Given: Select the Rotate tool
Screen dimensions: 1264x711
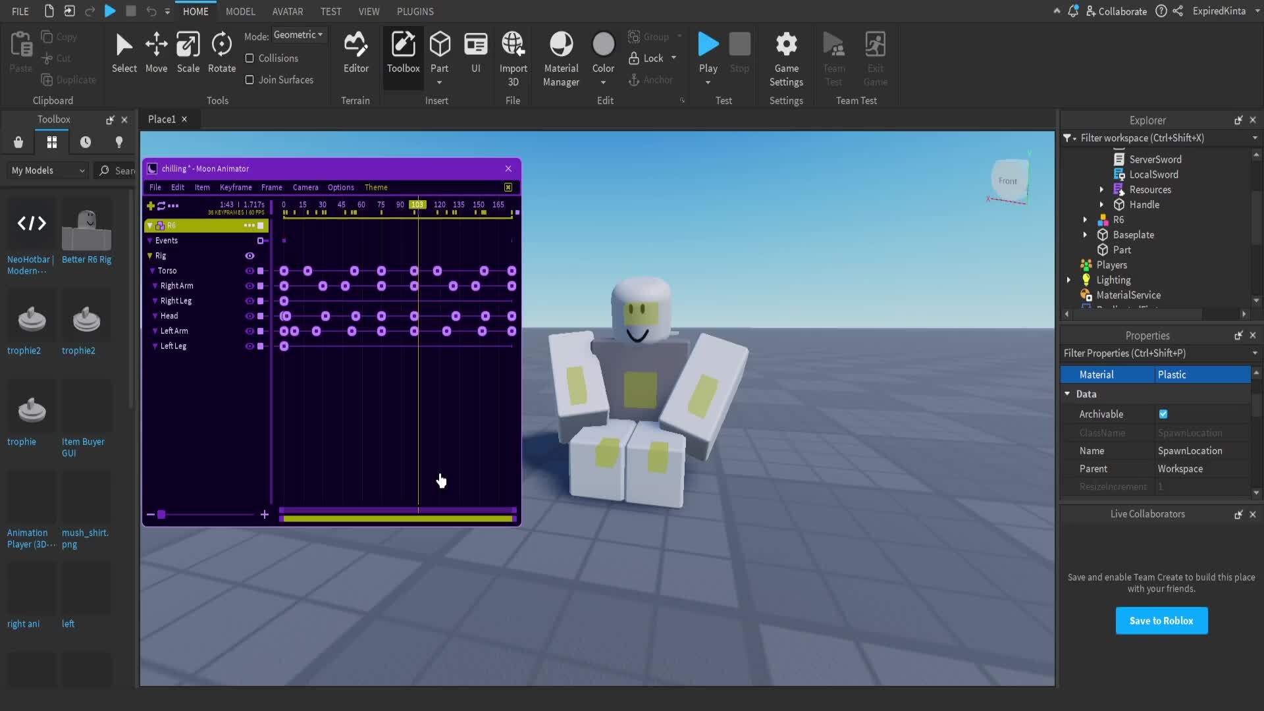Looking at the screenshot, I should pos(221,51).
